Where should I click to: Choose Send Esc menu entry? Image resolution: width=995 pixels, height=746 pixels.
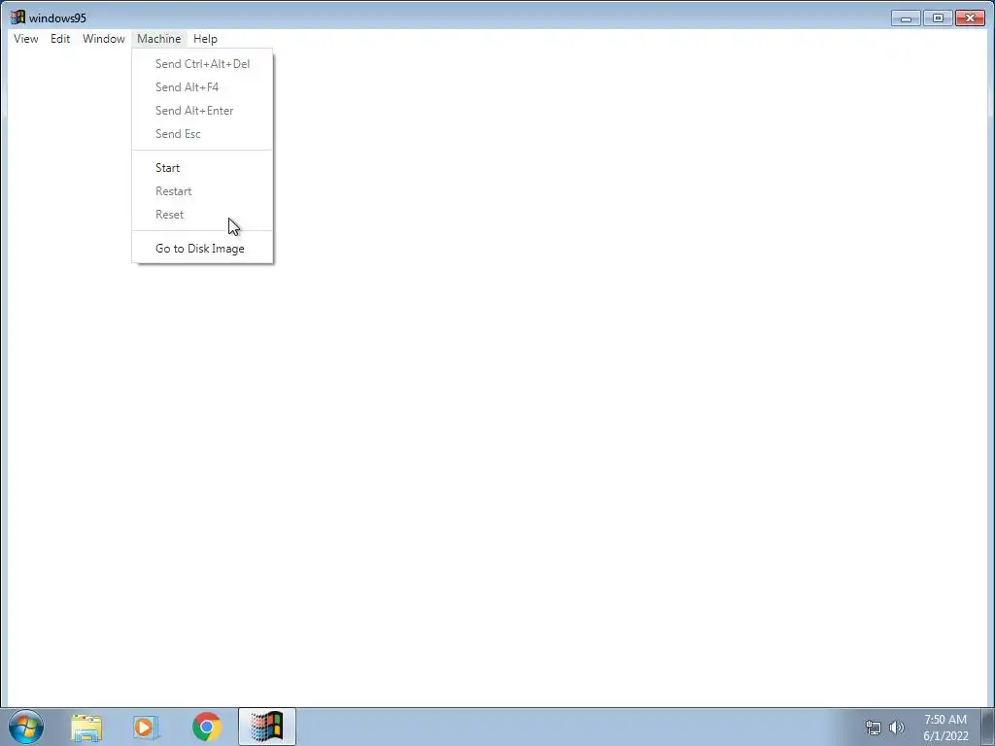202,134
